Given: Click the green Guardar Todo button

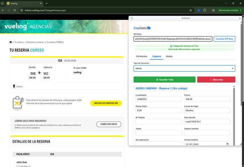Looking at the screenshot, I should (165, 80).
